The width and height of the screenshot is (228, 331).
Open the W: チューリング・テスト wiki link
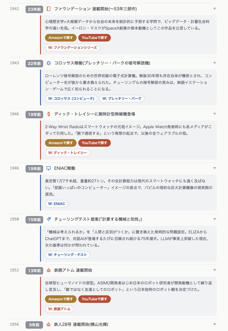pos(68,255)
